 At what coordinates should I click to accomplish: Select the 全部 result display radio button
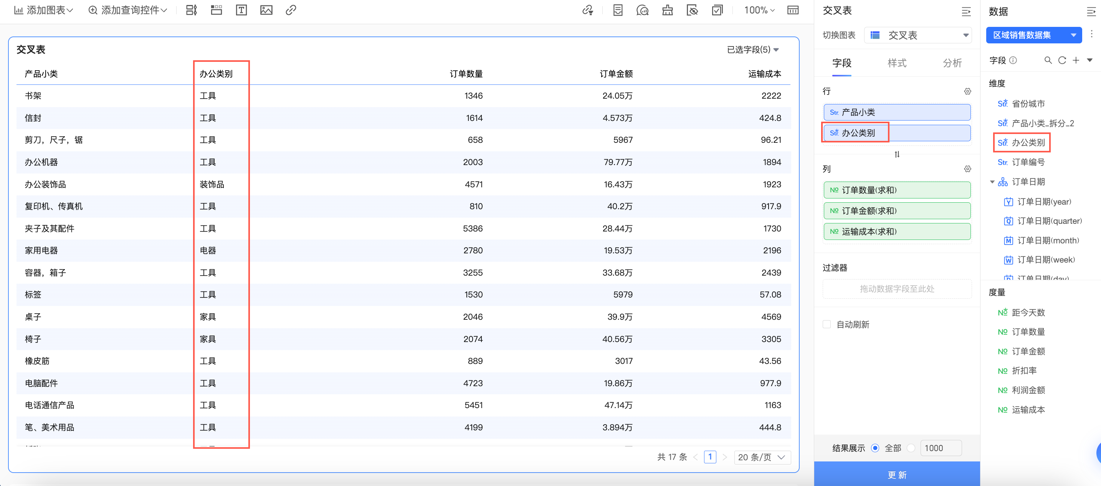[x=875, y=448]
